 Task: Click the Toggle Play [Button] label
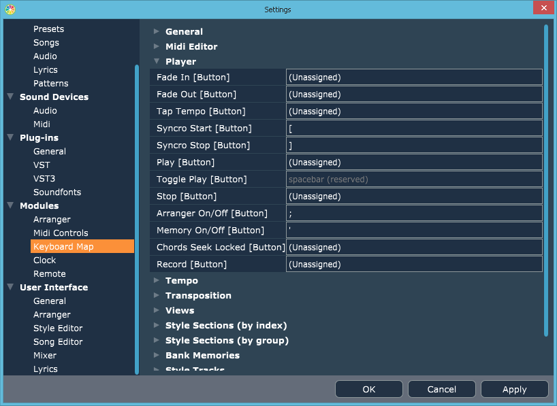(x=202, y=180)
